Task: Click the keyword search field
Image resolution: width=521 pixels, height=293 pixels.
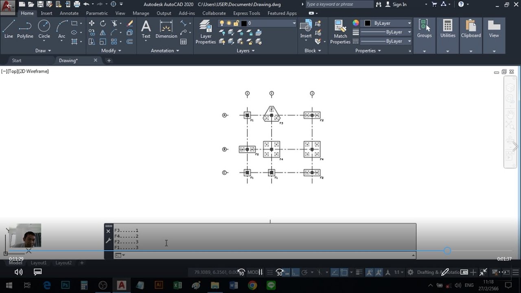Action: coord(339,4)
